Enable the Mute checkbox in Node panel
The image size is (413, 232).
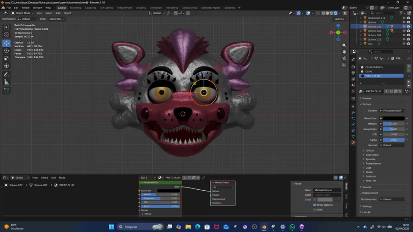[x=315, y=210]
